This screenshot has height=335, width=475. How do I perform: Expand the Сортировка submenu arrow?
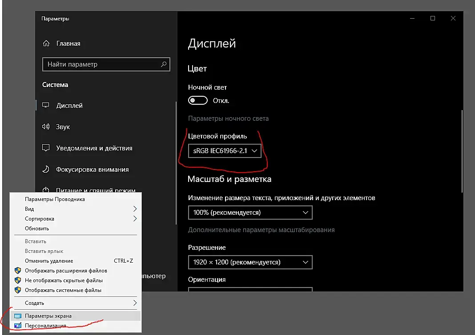(135, 219)
